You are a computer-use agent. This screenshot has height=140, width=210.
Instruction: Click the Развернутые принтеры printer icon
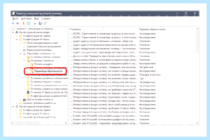pyautogui.click(x=24, y=50)
